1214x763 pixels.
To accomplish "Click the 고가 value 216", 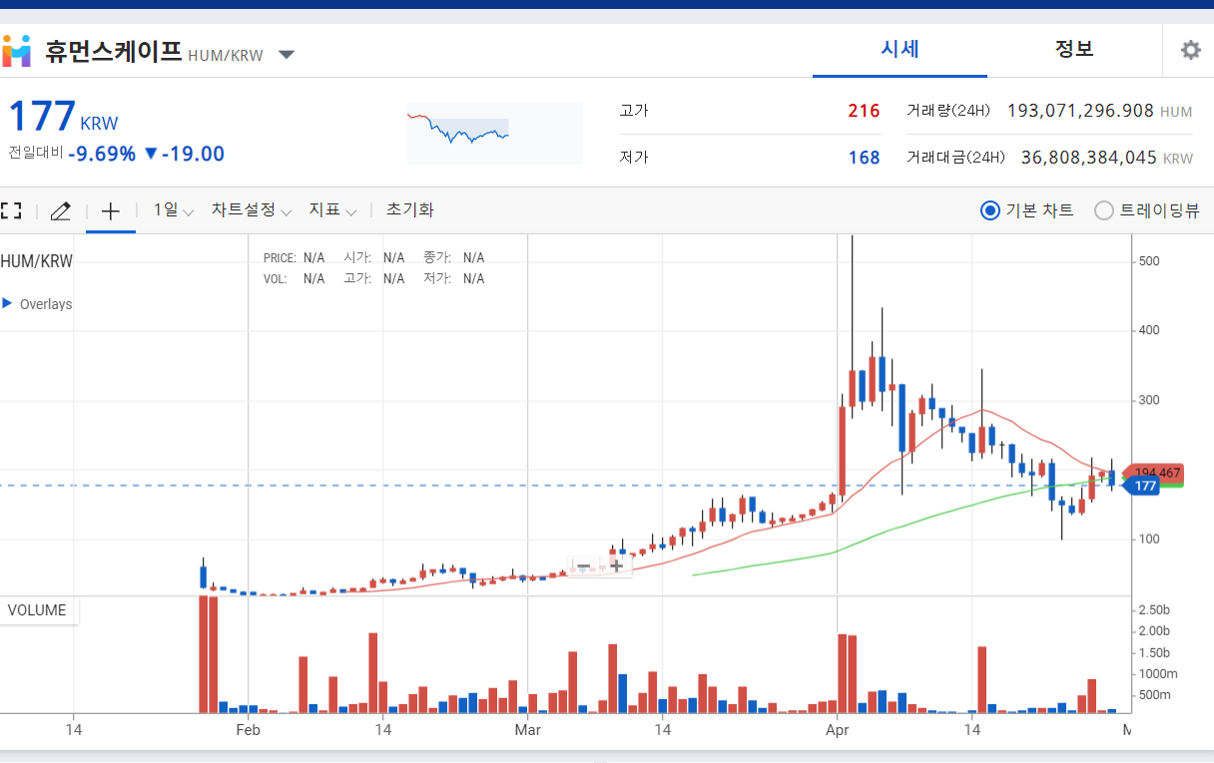I will pos(864,111).
